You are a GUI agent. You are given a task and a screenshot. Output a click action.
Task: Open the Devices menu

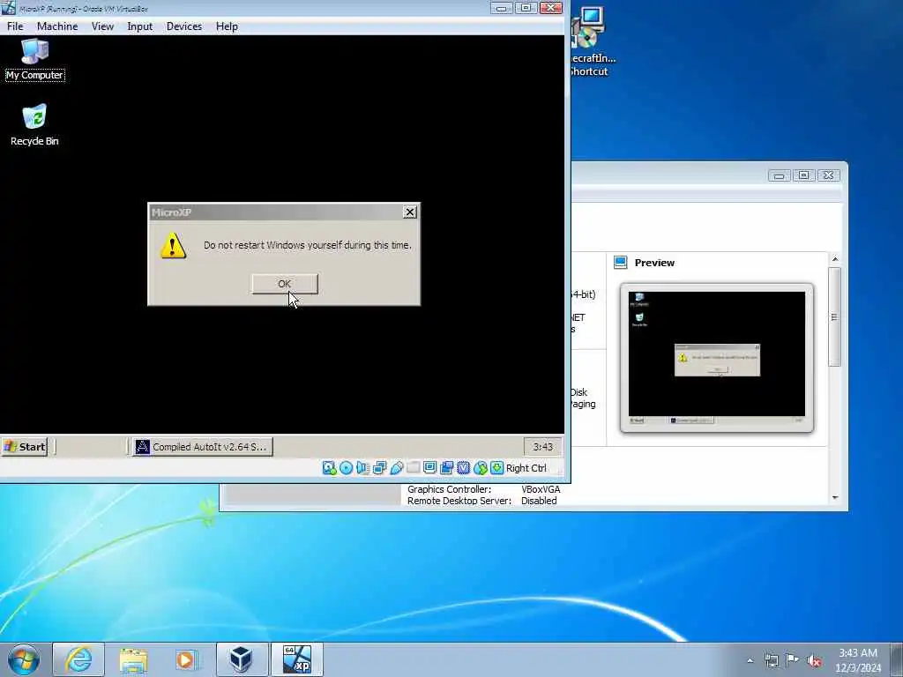pos(184,26)
